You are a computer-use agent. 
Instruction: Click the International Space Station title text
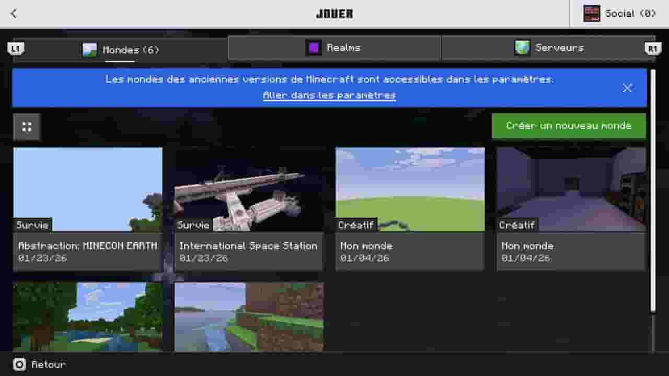point(248,246)
